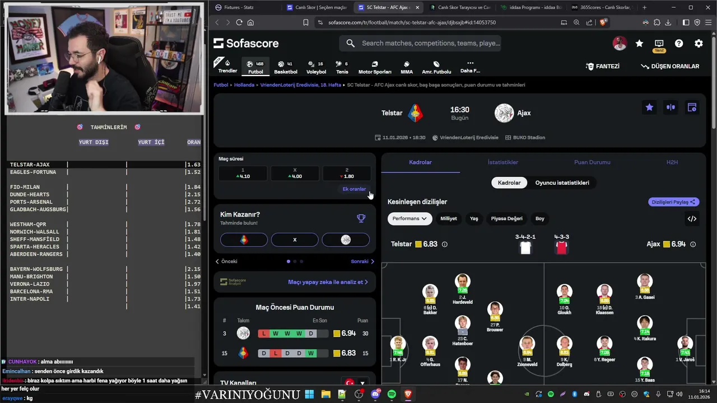
Task: Select the Tenis sport category
Action: coord(342,67)
